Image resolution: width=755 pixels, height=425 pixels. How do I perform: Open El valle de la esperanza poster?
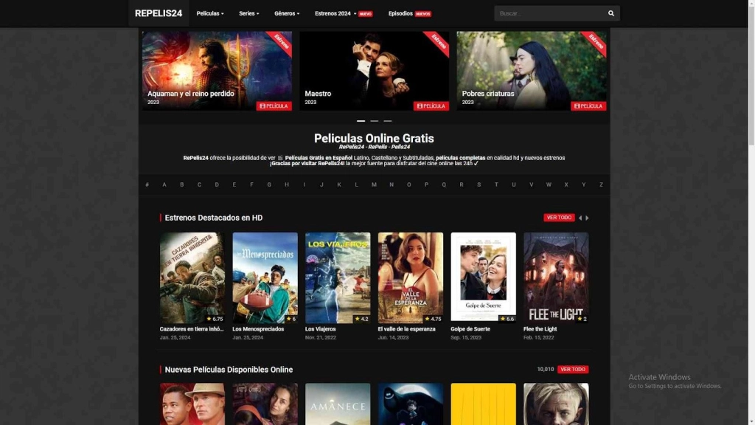pos(410,277)
